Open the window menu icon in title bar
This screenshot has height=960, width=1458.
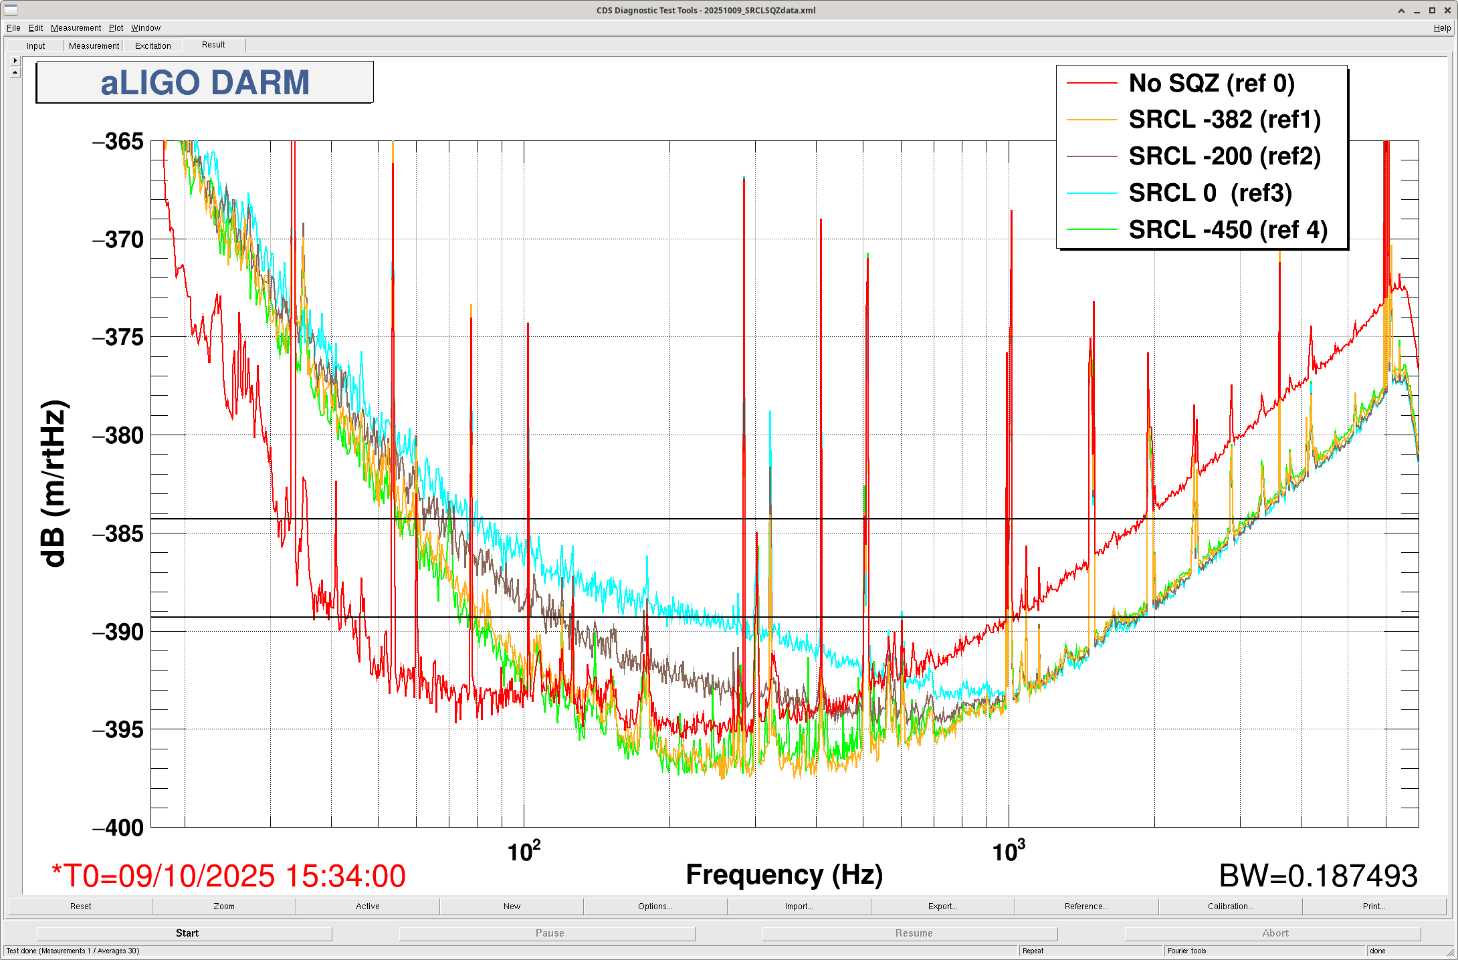pos(11,10)
